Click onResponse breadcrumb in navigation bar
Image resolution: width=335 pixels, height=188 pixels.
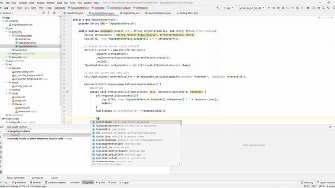140,8
